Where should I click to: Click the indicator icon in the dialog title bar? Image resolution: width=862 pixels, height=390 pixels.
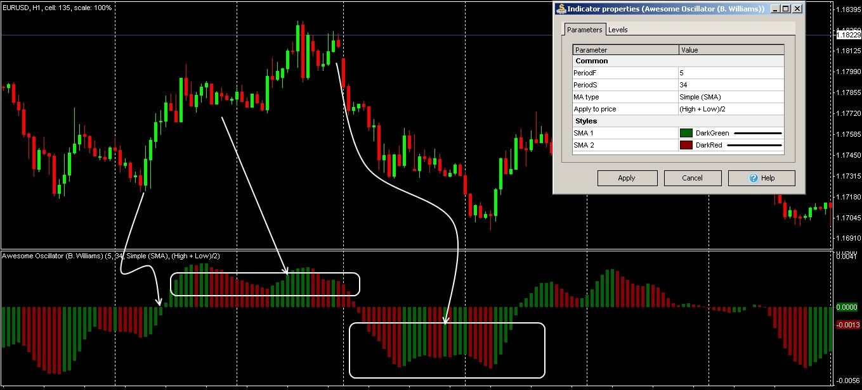561,8
